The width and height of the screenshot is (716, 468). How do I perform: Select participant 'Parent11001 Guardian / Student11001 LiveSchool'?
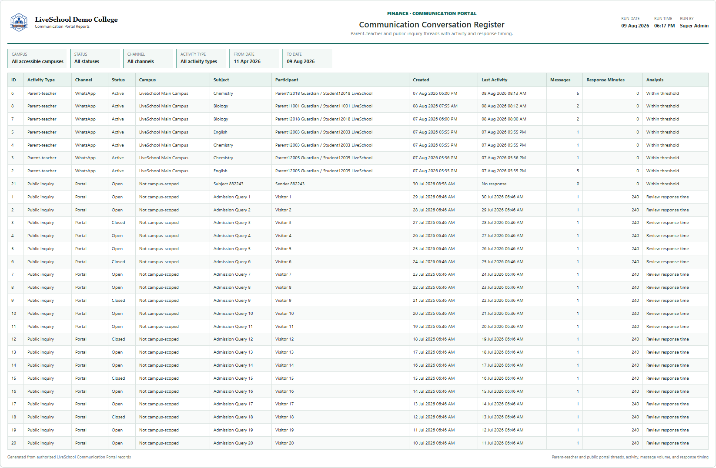coord(324,106)
